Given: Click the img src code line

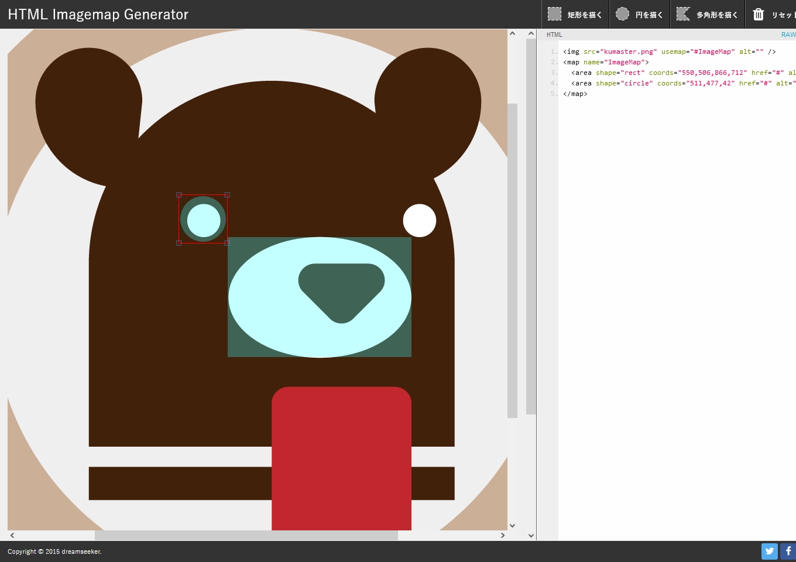Looking at the screenshot, I should click(x=669, y=52).
